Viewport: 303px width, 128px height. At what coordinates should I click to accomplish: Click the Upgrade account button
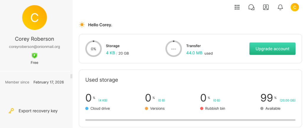click(x=272, y=49)
